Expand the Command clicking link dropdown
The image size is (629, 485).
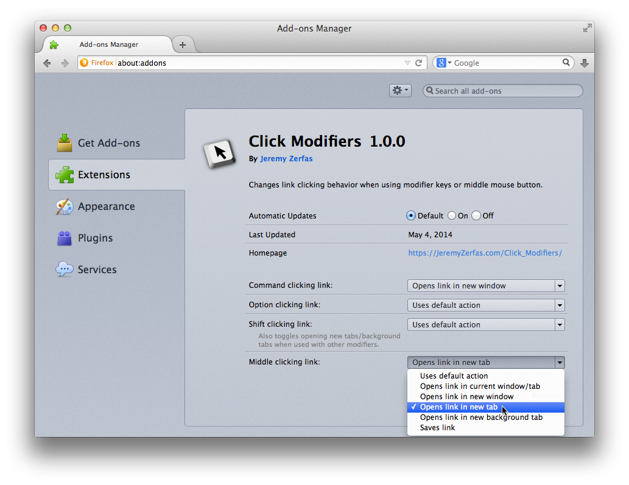[485, 286]
